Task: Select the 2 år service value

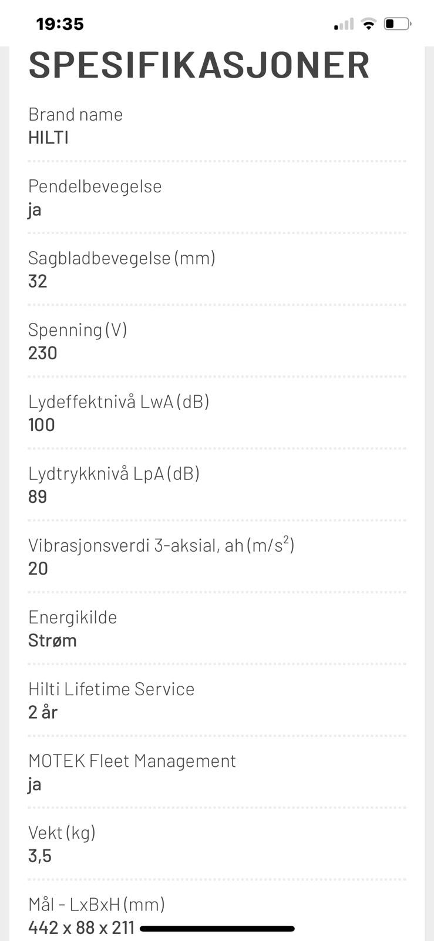Action: (x=43, y=712)
